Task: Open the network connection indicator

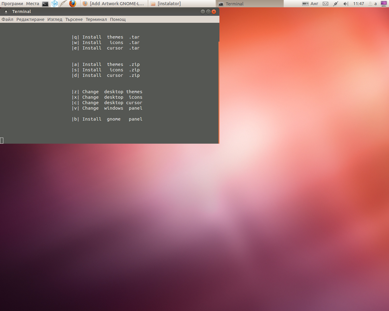Action: click(x=336, y=4)
